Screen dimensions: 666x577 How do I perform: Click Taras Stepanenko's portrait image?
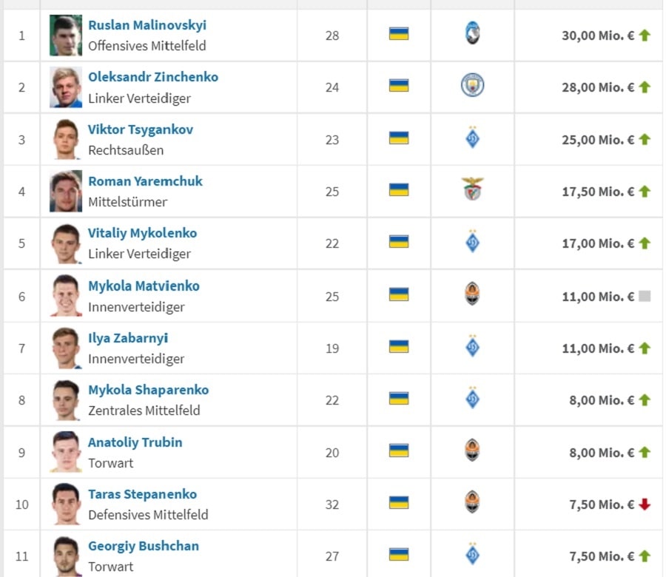coord(66,504)
